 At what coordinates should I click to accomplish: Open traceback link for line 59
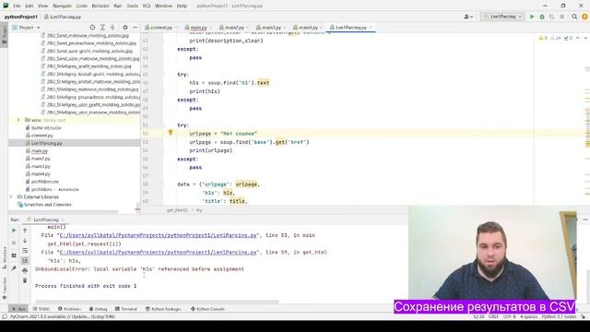pos(158,252)
